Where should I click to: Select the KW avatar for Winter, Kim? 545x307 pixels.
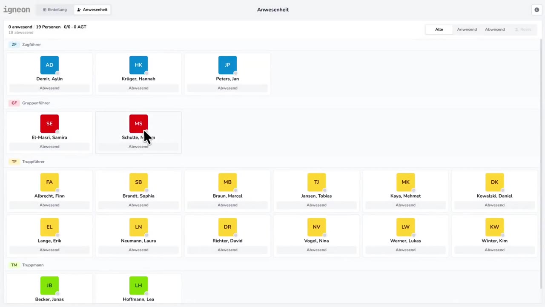[494, 227]
